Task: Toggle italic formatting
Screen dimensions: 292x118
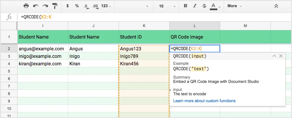Action: [195, 6]
